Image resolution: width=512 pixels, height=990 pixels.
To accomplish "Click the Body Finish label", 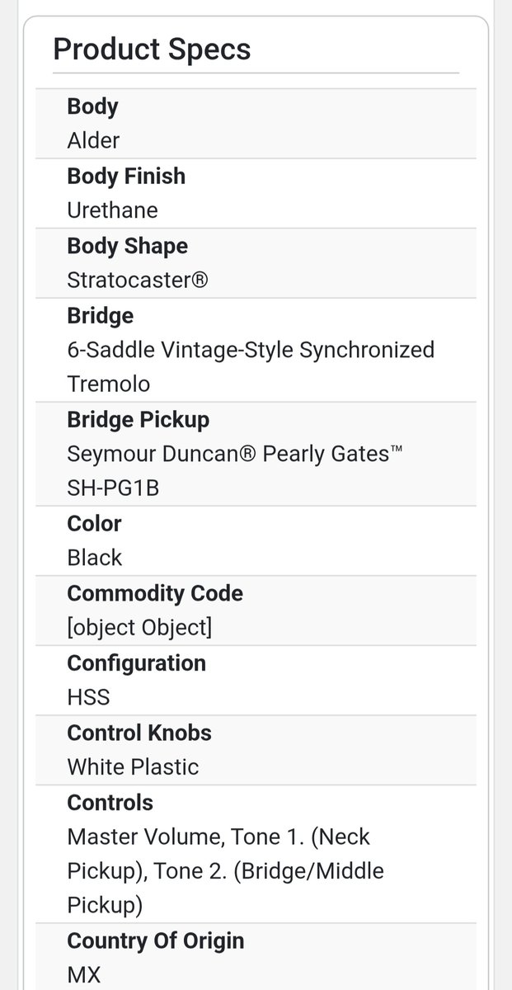I will [126, 176].
